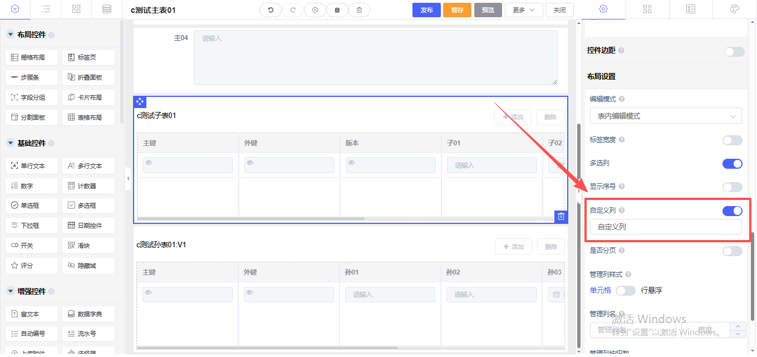Open the palette theme tab icon

pos(734,9)
